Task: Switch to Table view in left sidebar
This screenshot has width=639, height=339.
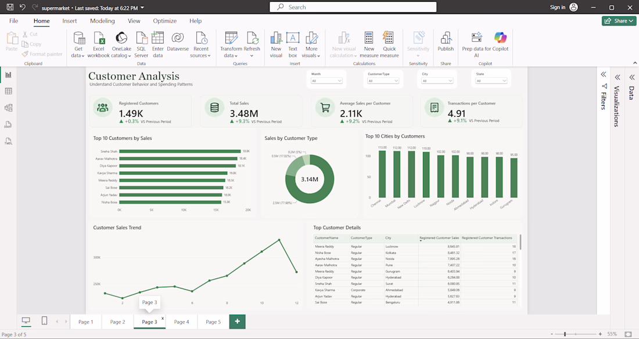Action: pyautogui.click(x=8, y=91)
